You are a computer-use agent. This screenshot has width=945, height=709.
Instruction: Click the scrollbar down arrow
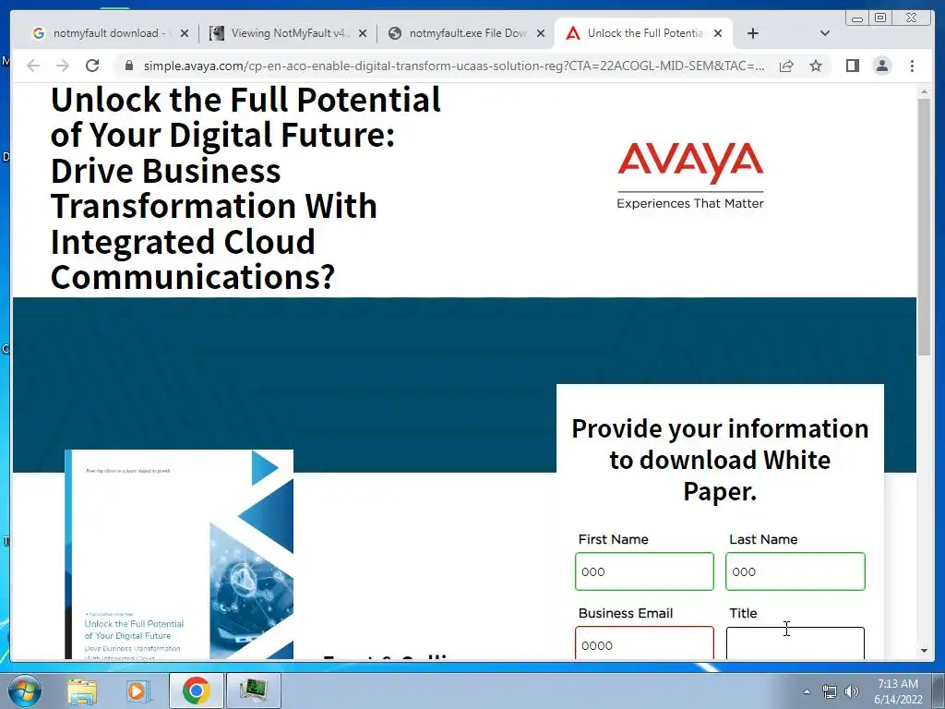tap(924, 651)
